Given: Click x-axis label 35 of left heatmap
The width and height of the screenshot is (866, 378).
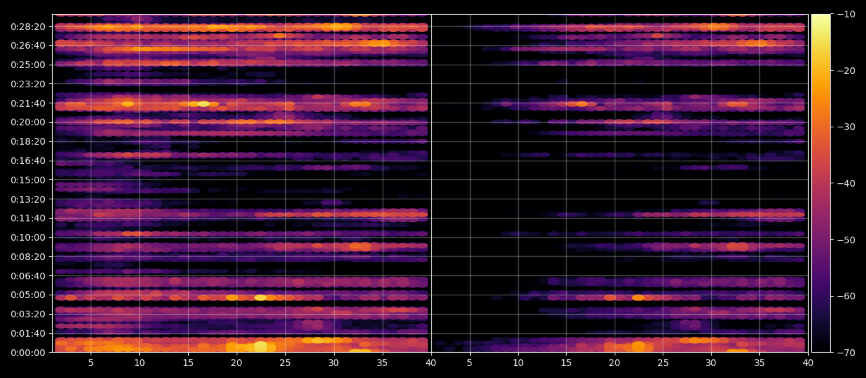Looking at the screenshot, I should pos(383,363).
